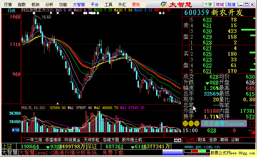Click the 总手 value 32569
Screen dimensions: 257x157
coord(211,94)
